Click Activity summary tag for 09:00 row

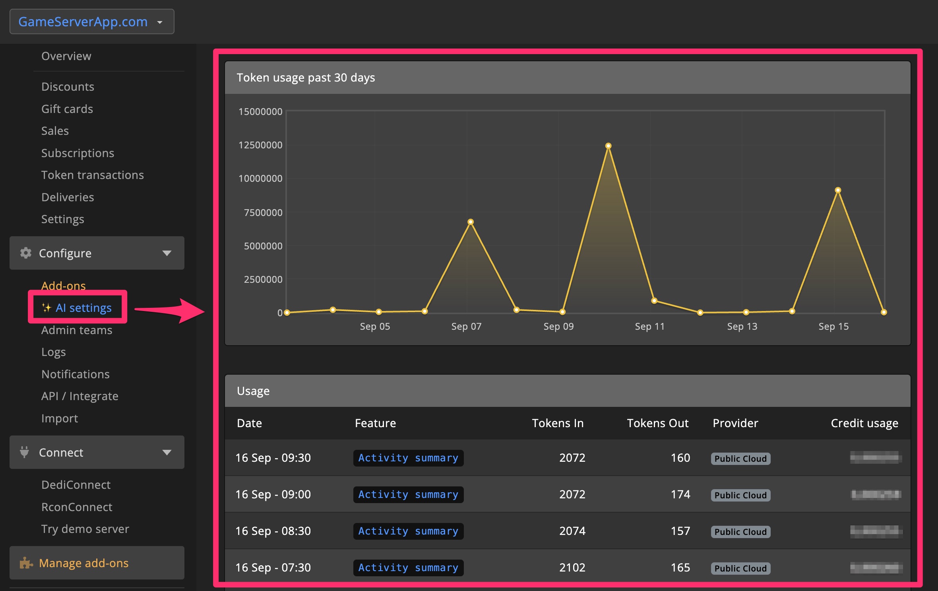(x=408, y=494)
